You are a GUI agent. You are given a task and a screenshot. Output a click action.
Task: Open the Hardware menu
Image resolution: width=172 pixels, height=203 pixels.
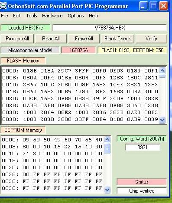pyautogui.click(x=52, y=16)
